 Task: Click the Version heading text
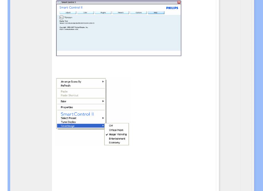tap(68, 17)
